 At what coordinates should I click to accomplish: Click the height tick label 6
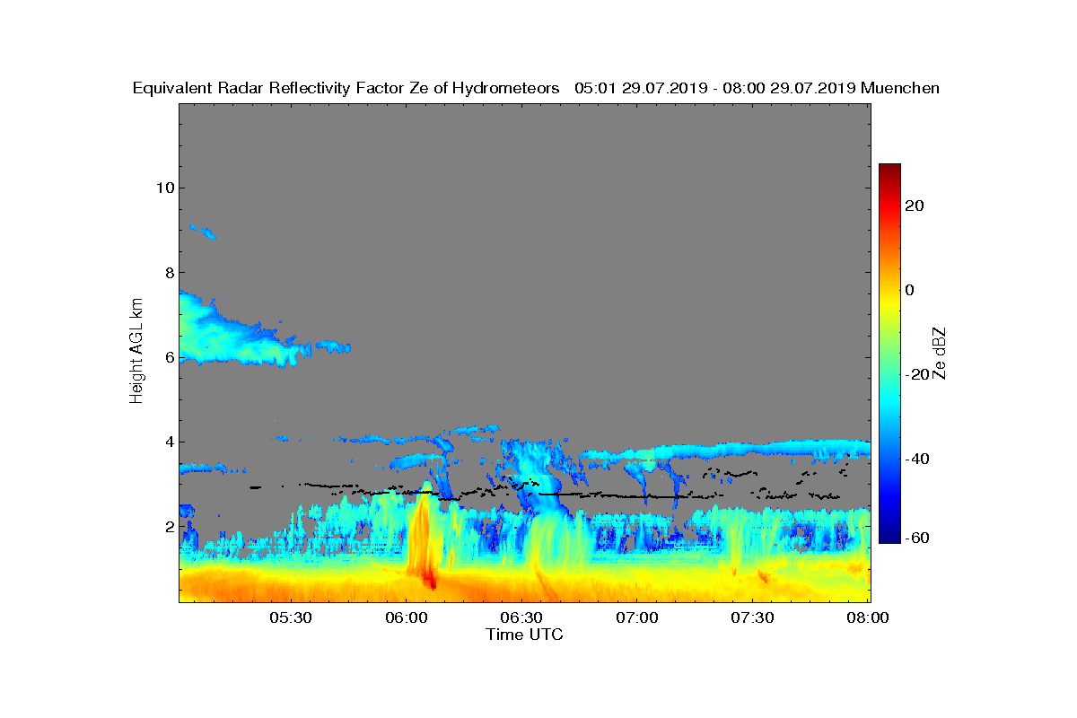(x=168, y=356)
